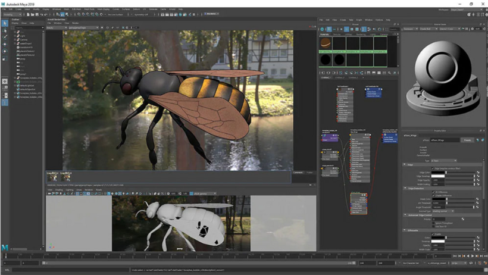Open the Modeling menu set dropdown

[x=12, y=14]
